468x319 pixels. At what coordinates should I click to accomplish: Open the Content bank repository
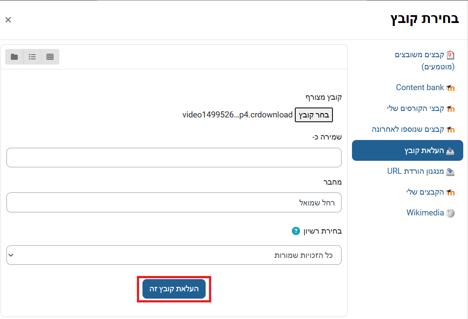pos(420,88)
